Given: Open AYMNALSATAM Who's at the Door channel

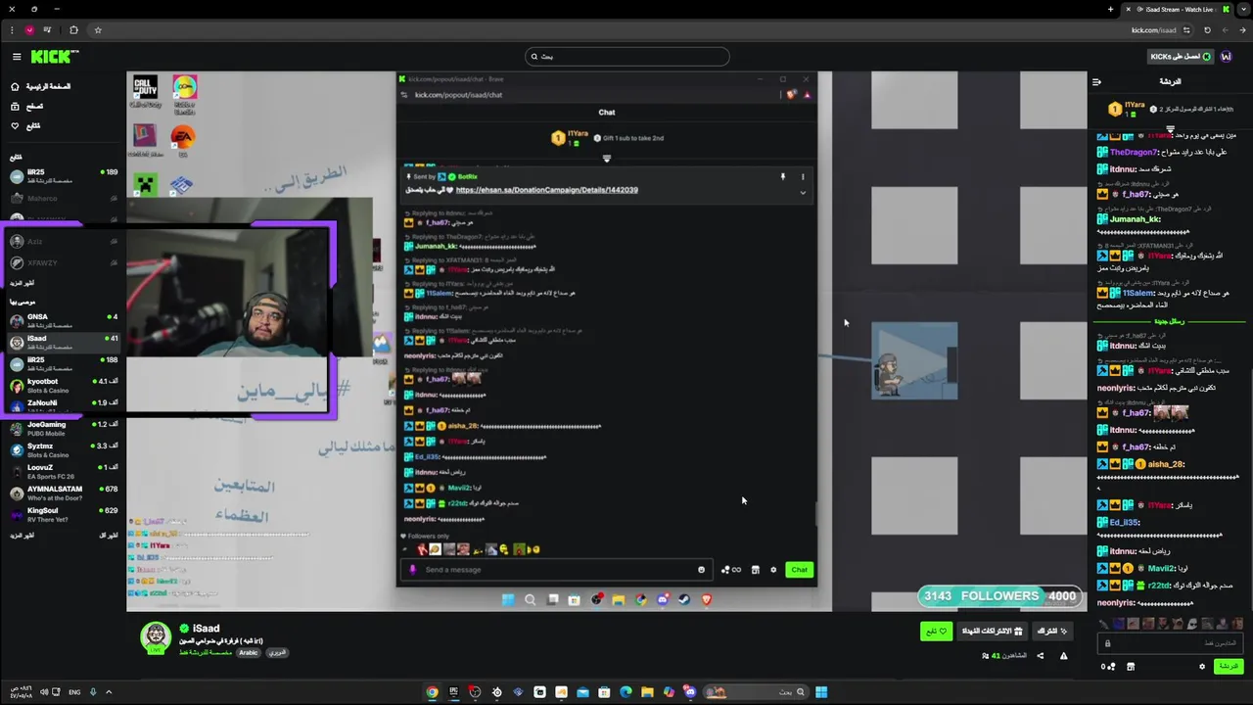Looking at the screenshot, I should pyautogui.click(x=64, y=493).
